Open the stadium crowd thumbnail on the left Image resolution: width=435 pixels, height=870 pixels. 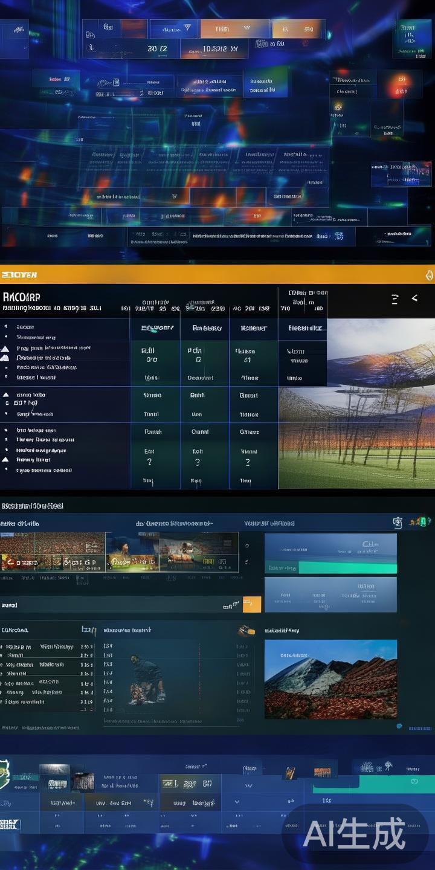point(53,552)
